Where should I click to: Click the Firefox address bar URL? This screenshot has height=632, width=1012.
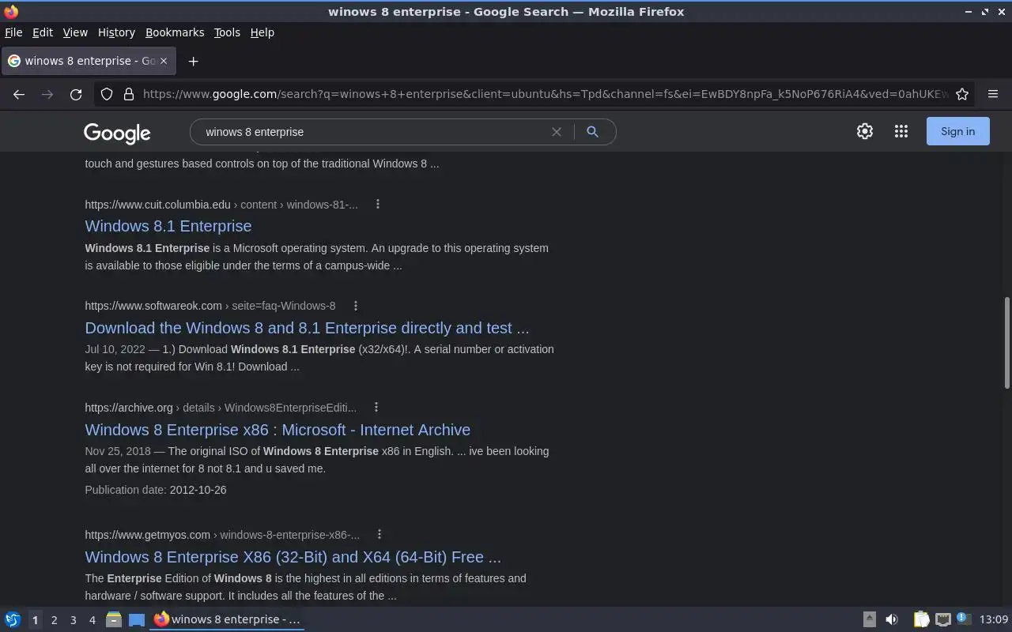click(546, 94)
